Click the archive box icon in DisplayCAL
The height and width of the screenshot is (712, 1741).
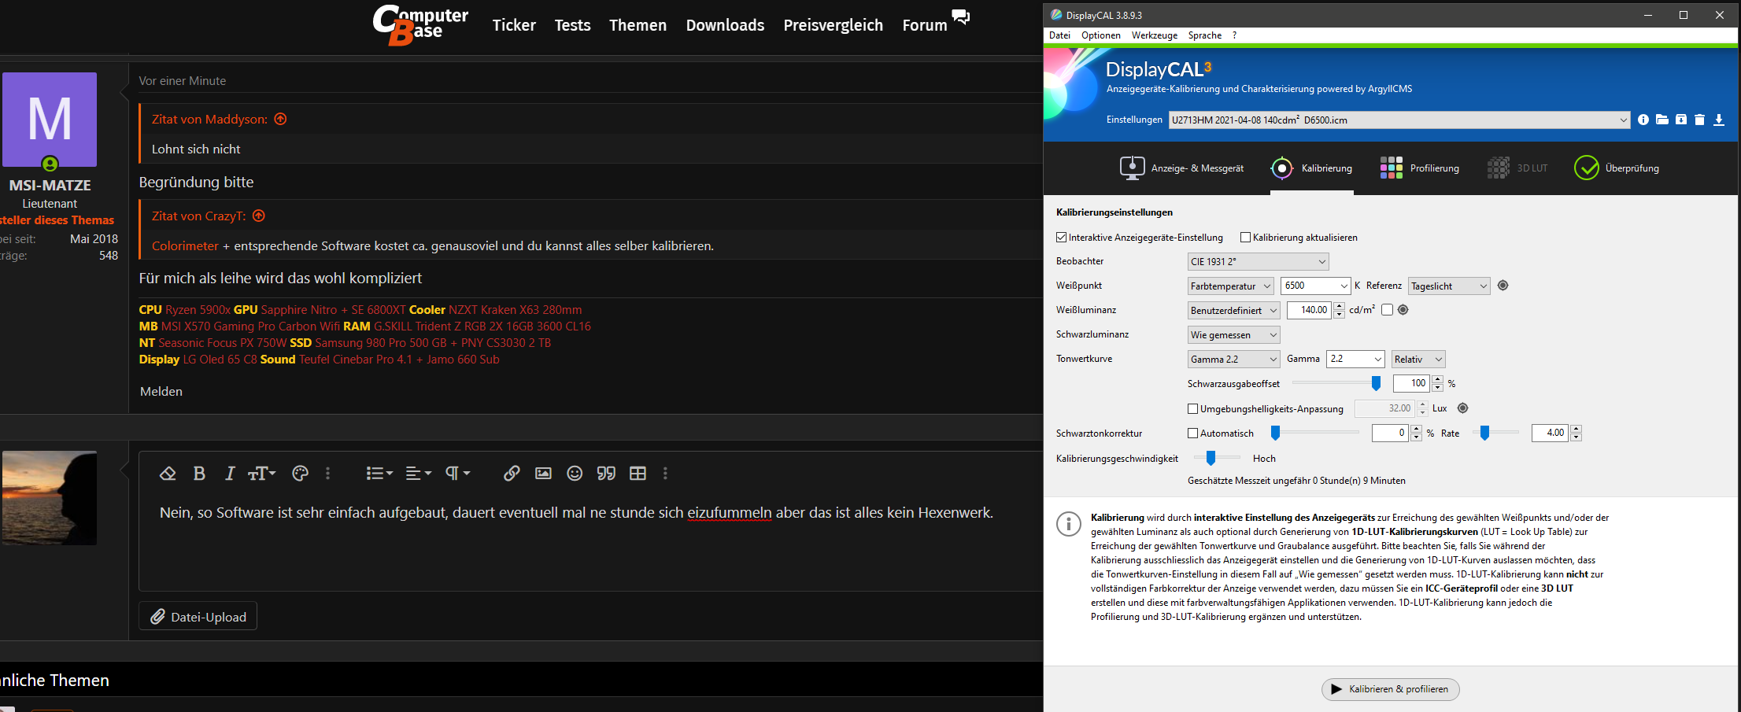point(1681,120)
